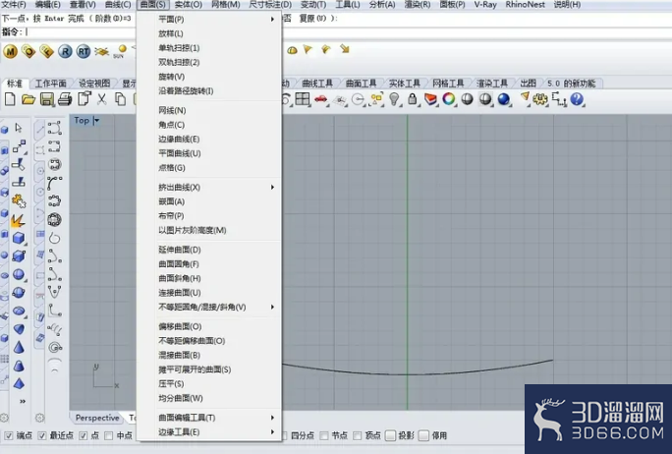The image size is (672, 454).
Task: Open the V-Ray menu
Action: coord(485,5)
